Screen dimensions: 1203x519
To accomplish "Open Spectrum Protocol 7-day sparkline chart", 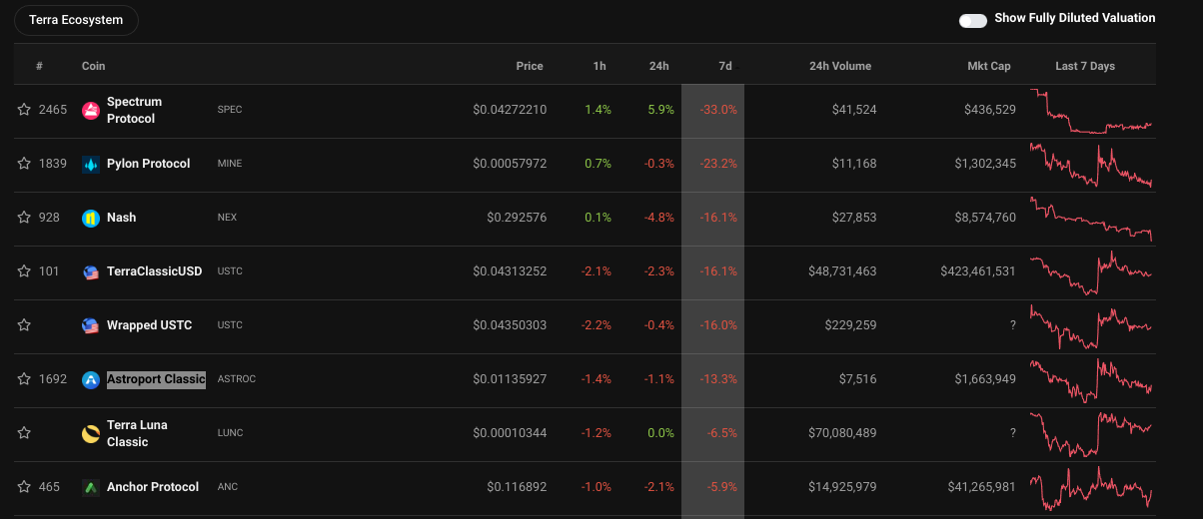I will click(1092, 111).
